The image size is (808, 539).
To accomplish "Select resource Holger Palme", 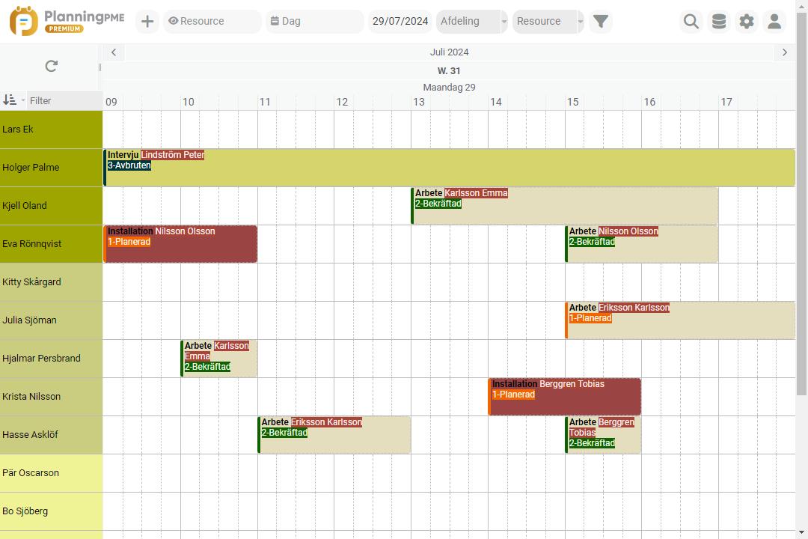I will 51,168.
